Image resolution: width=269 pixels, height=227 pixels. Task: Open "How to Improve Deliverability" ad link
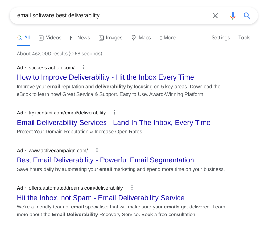(105, 77)
